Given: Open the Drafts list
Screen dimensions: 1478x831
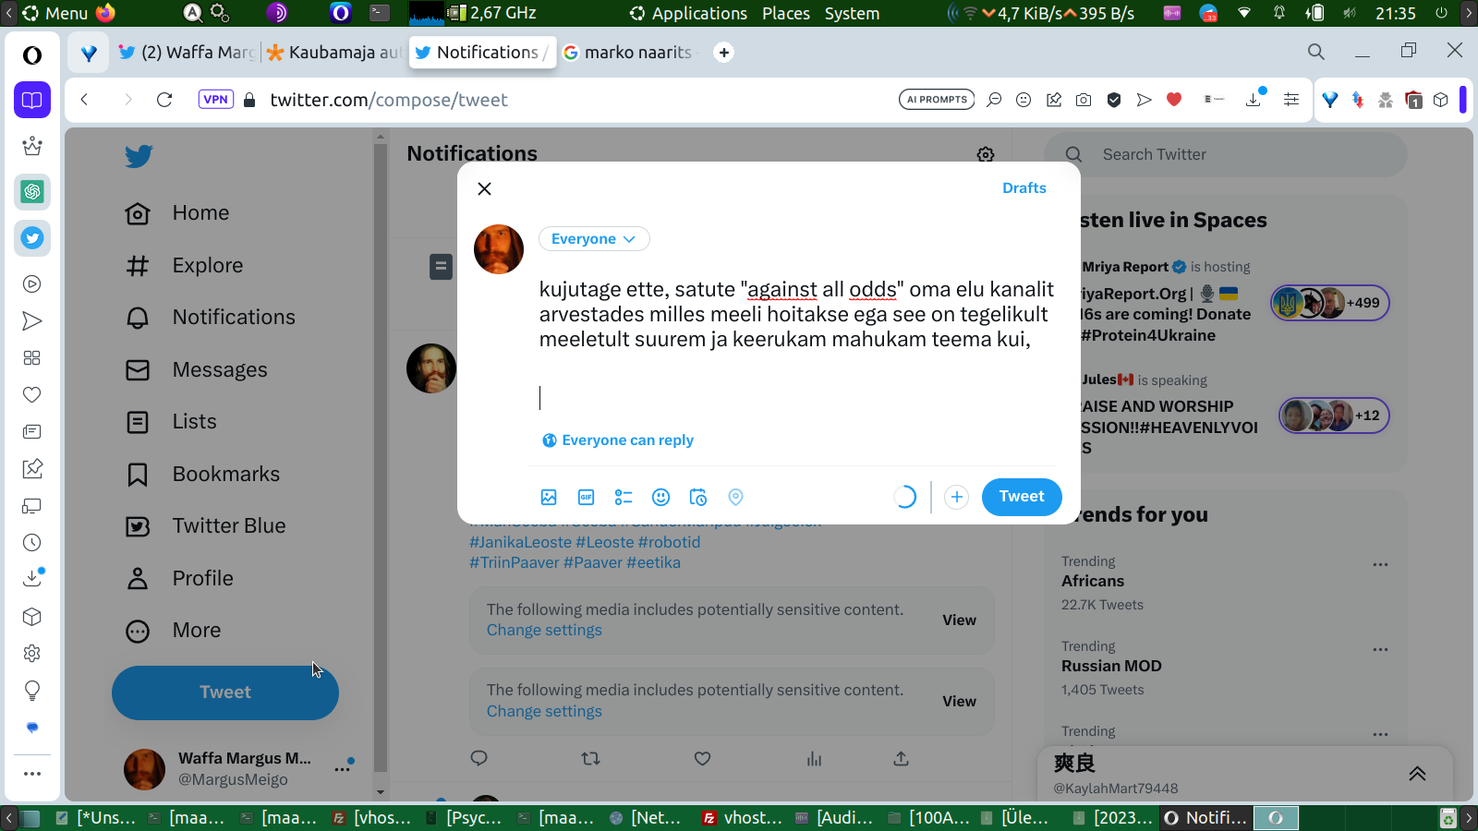Looking at the screenshot, I should (x=1024, y=187).
